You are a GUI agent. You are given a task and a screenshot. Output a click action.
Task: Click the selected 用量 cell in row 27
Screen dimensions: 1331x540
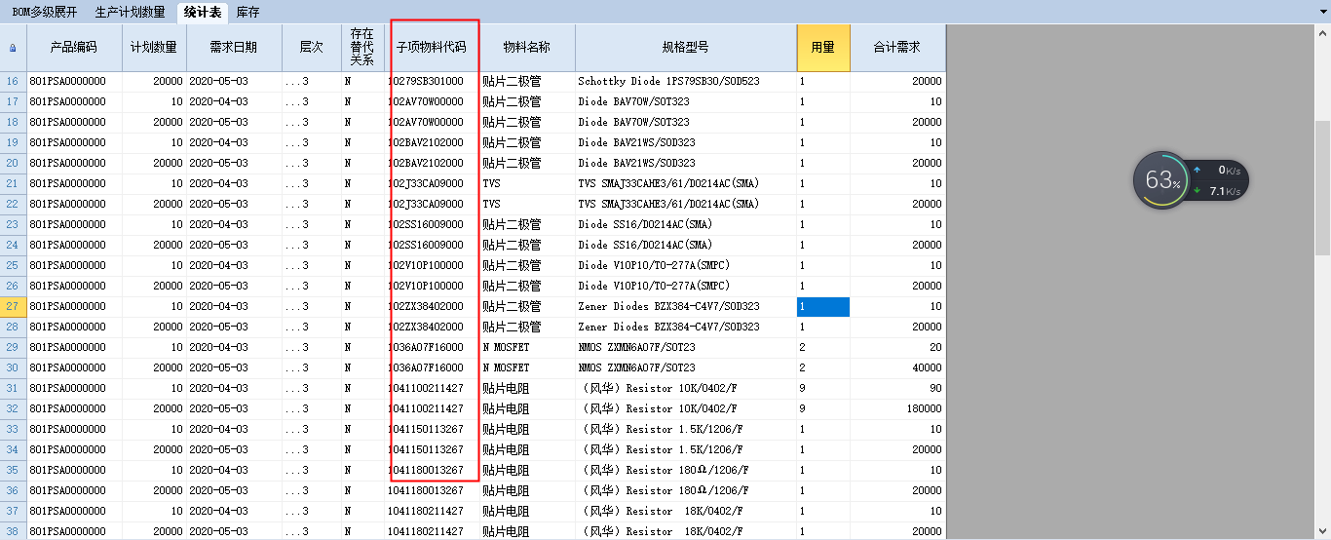[x=823, y=306]
